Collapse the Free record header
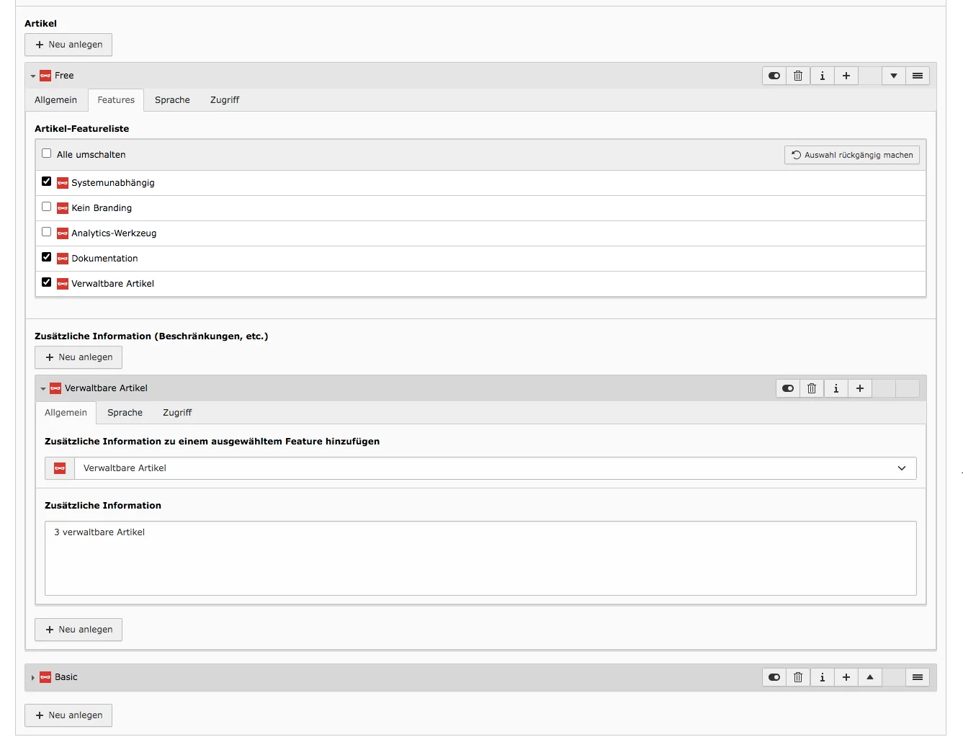Screen dimensions: 963x742 [x=32, y=76]
